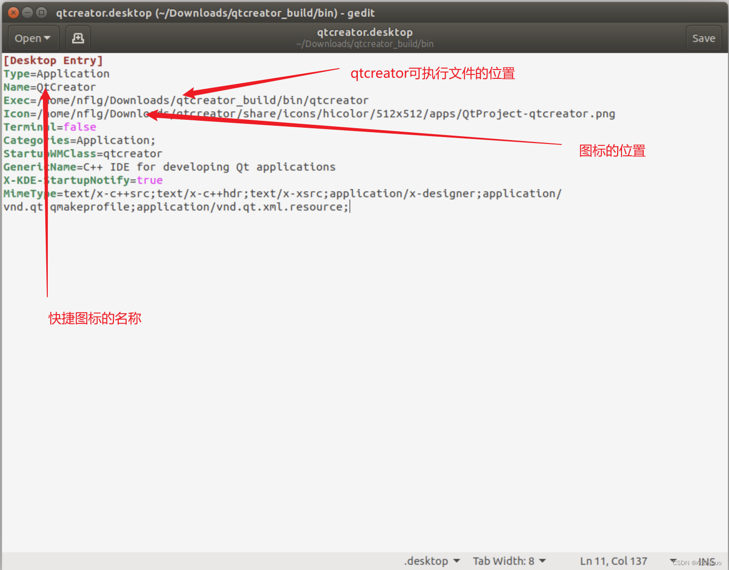Click the GenericName=C++ IDE line
This screenshot has width=729, height=570.
170,167
